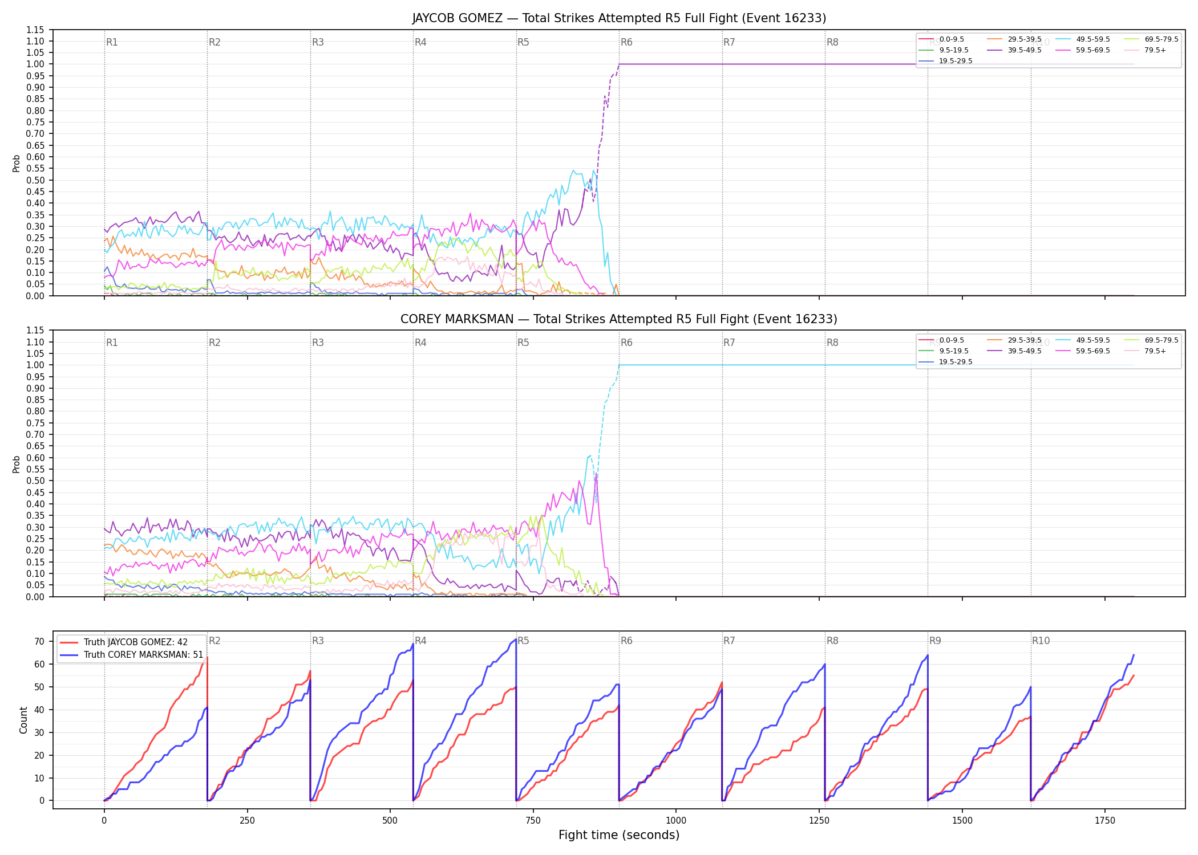Image resolution: width=1198 pixels, height=855 pixels.
Task: Click the x-axis tick label 250
Action: tap(247, 821)
